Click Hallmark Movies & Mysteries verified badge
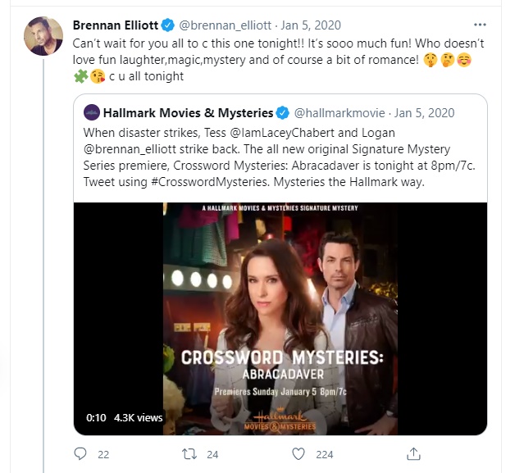The width and height of the screenshot is (524, 473). click(283, 111)
